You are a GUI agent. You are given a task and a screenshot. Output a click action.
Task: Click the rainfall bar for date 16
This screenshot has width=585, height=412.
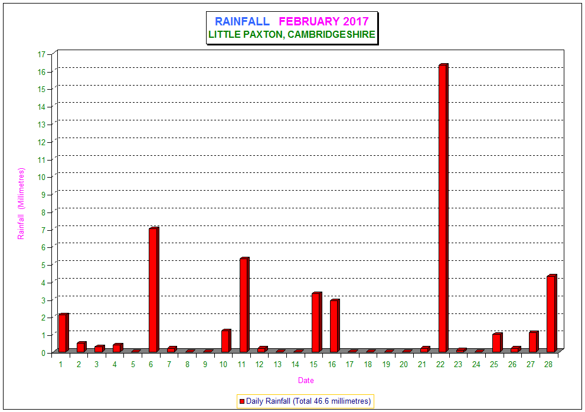pos(335,325)
